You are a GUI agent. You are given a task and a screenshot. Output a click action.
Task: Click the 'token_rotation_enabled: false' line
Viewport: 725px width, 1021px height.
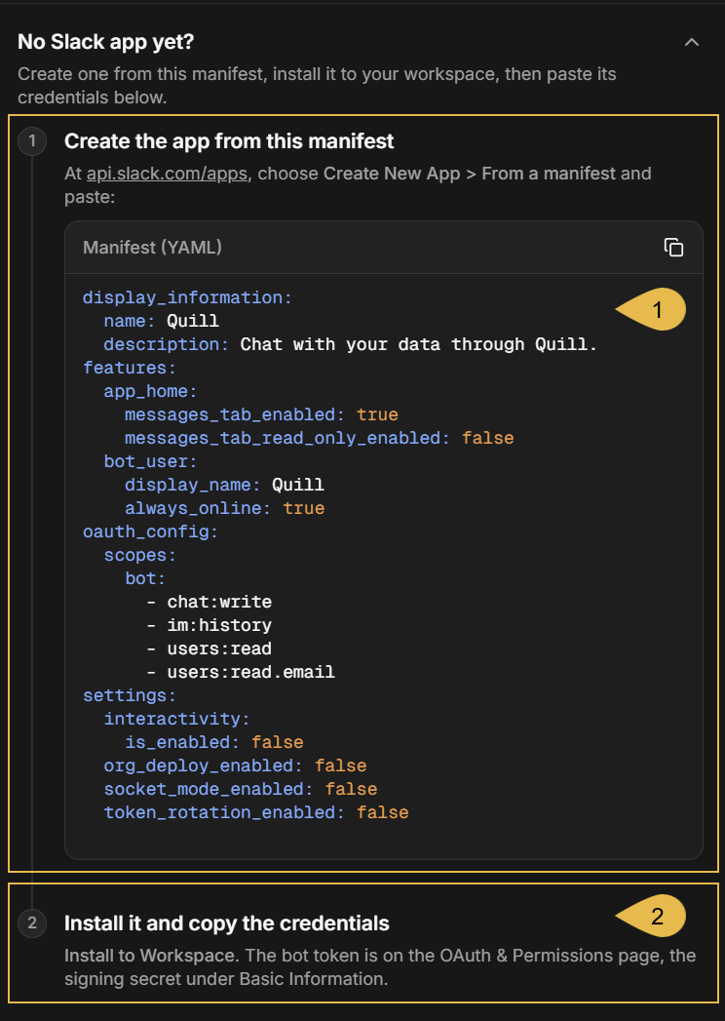[x=256, y=813]
